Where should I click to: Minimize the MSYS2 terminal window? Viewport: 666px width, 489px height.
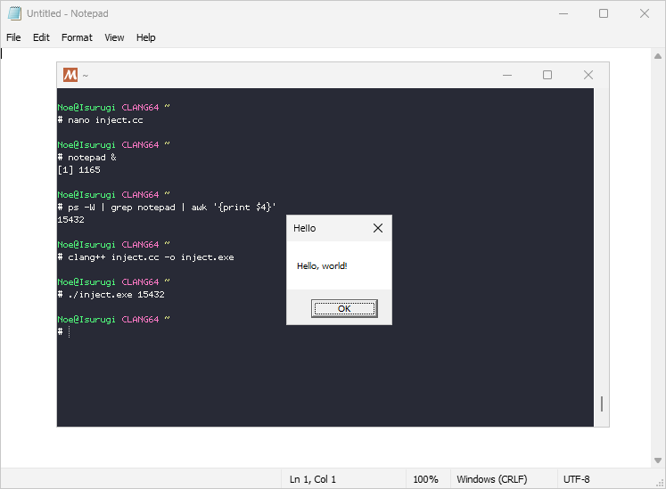(x=507, y=75)
